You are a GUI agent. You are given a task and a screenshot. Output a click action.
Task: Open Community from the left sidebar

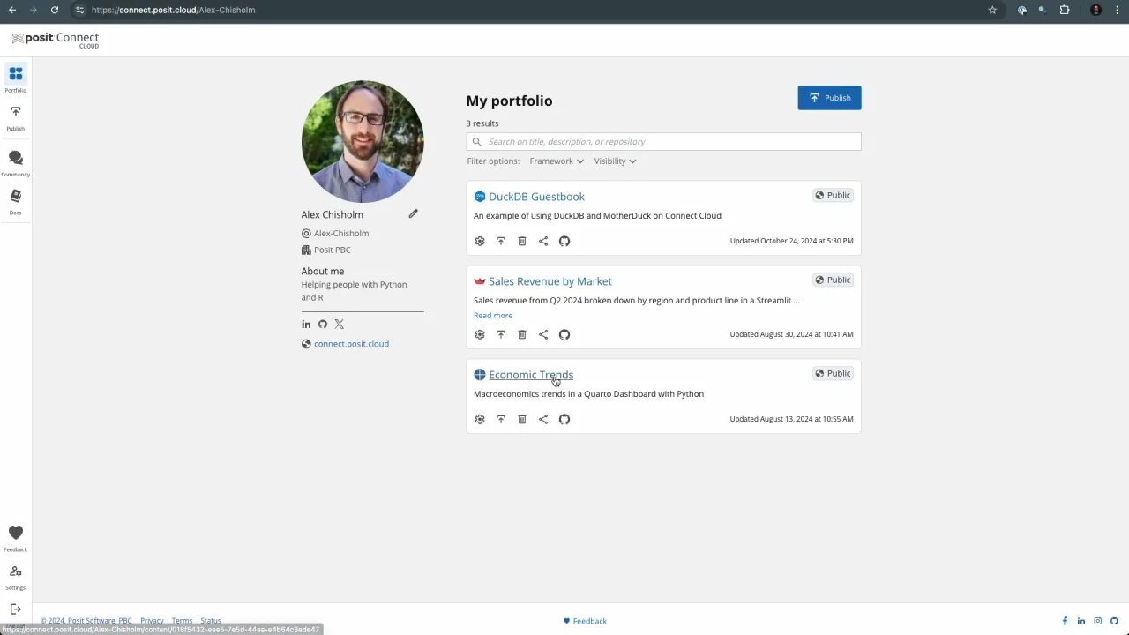(16, 162)
